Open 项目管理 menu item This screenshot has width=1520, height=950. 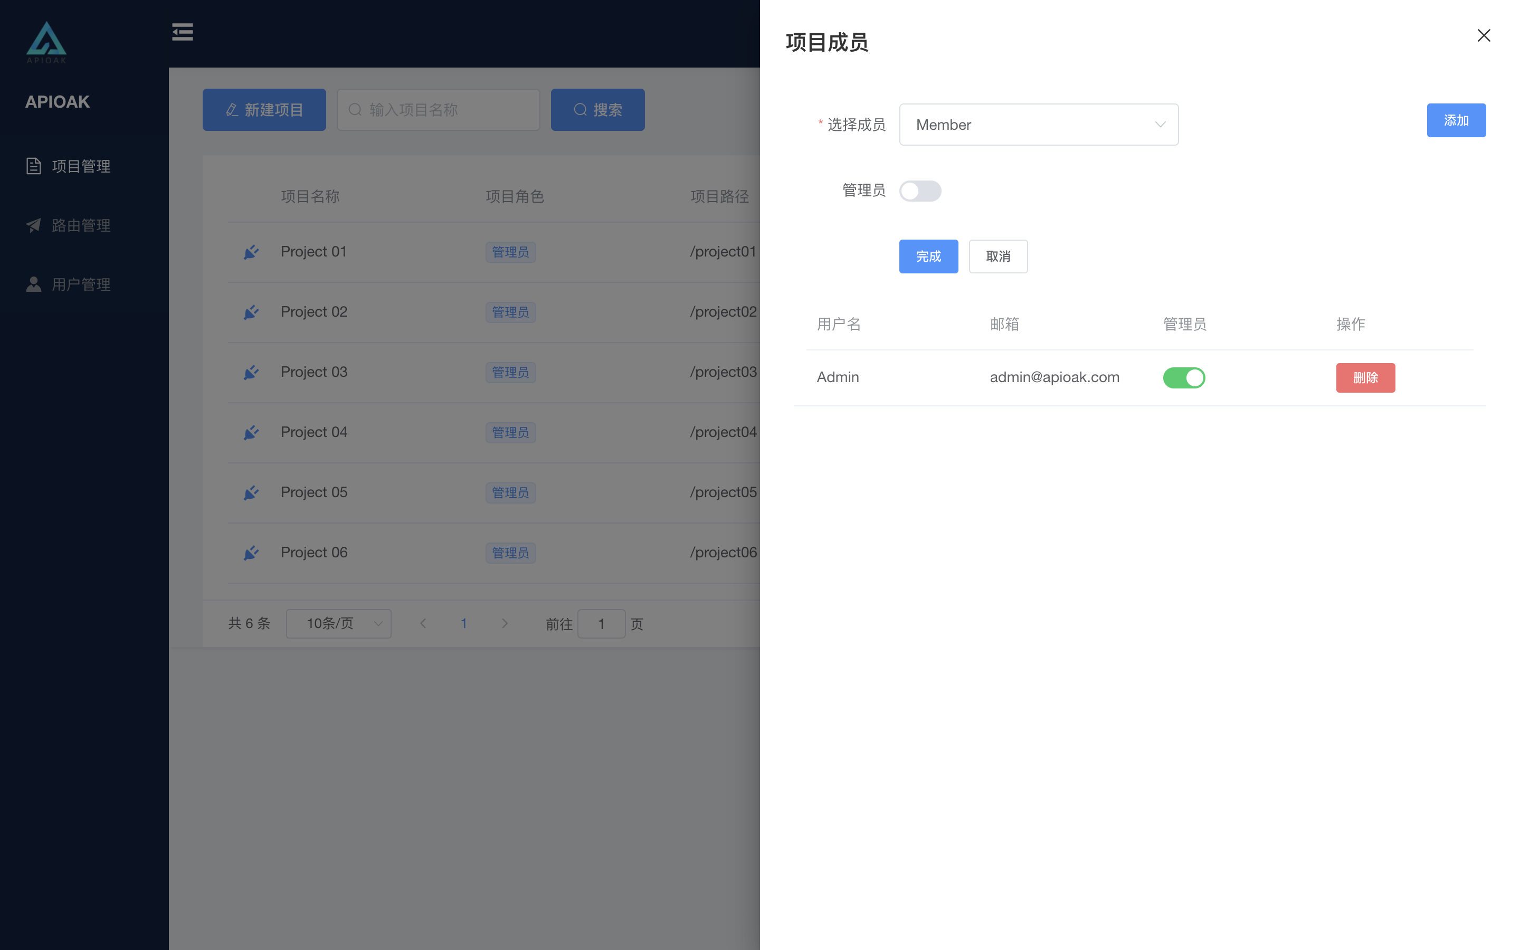coord(84,166)
